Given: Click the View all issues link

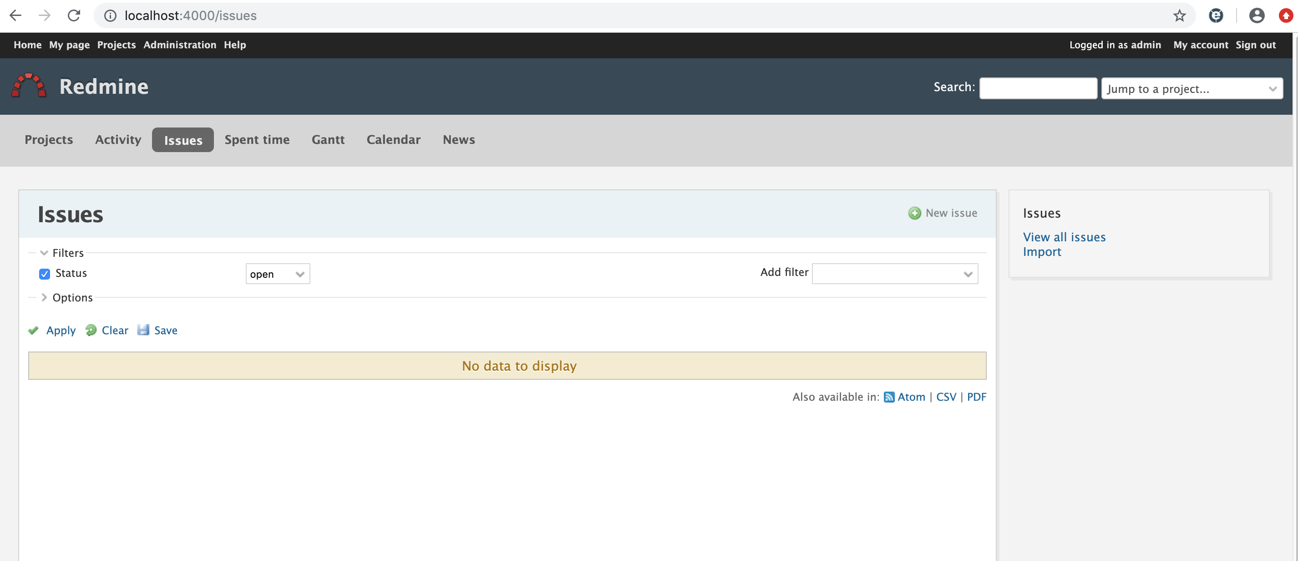Looking at the screenshot, I should click(x=1064, y=237).
